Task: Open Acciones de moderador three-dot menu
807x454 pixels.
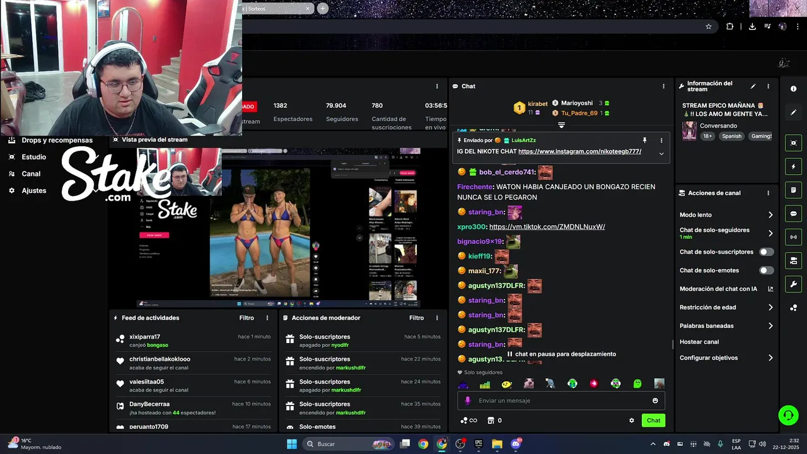Action: click(x=437, y=318)
